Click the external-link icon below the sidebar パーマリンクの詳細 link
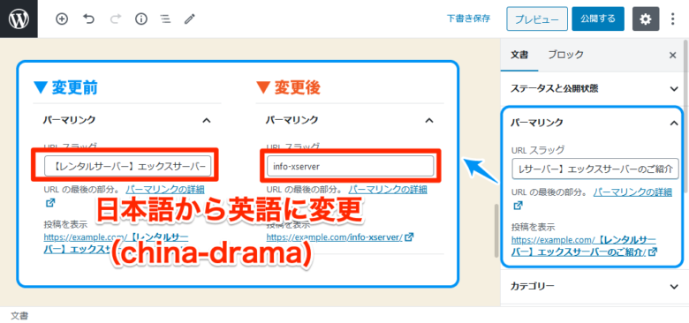The image size is (689, 323). (518, 205)
